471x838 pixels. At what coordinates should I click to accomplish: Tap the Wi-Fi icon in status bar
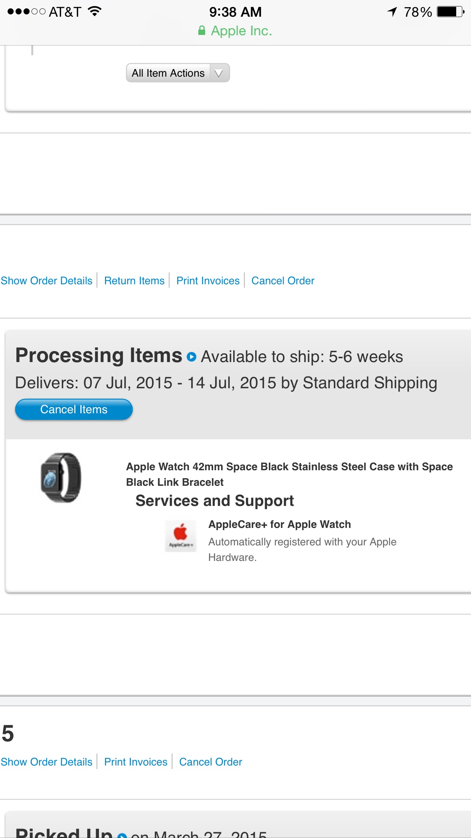point(94,12)
